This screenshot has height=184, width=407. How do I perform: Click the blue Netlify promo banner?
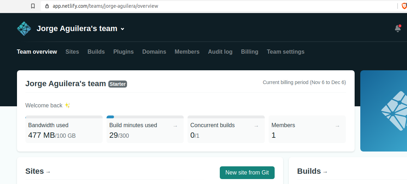click(x=384, y=111)
